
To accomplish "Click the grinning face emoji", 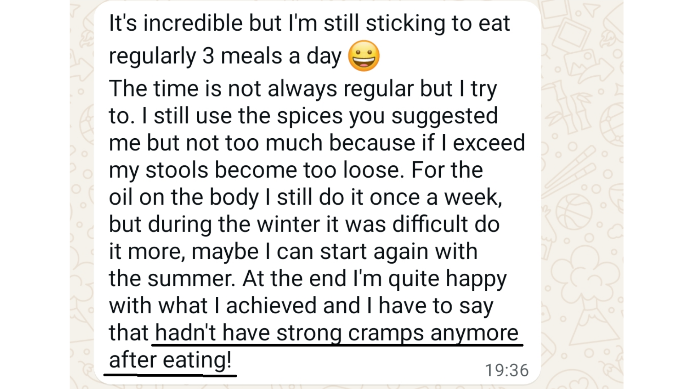I will click(x=363, y=56).
